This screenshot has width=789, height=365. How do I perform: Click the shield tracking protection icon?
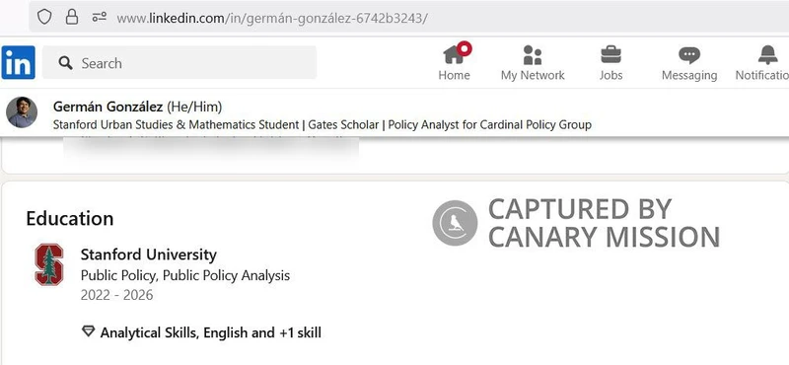point(44,18)
